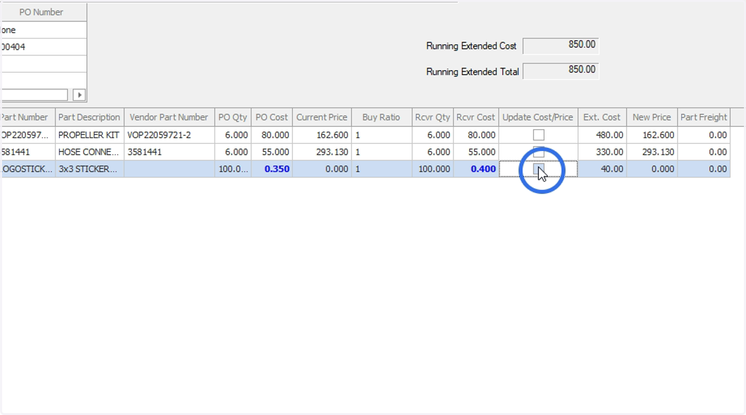Select the 3x3 STICKER... description cell
This screenshot has width=746, height=415.
pyautogui.click(x=90, y=168)
